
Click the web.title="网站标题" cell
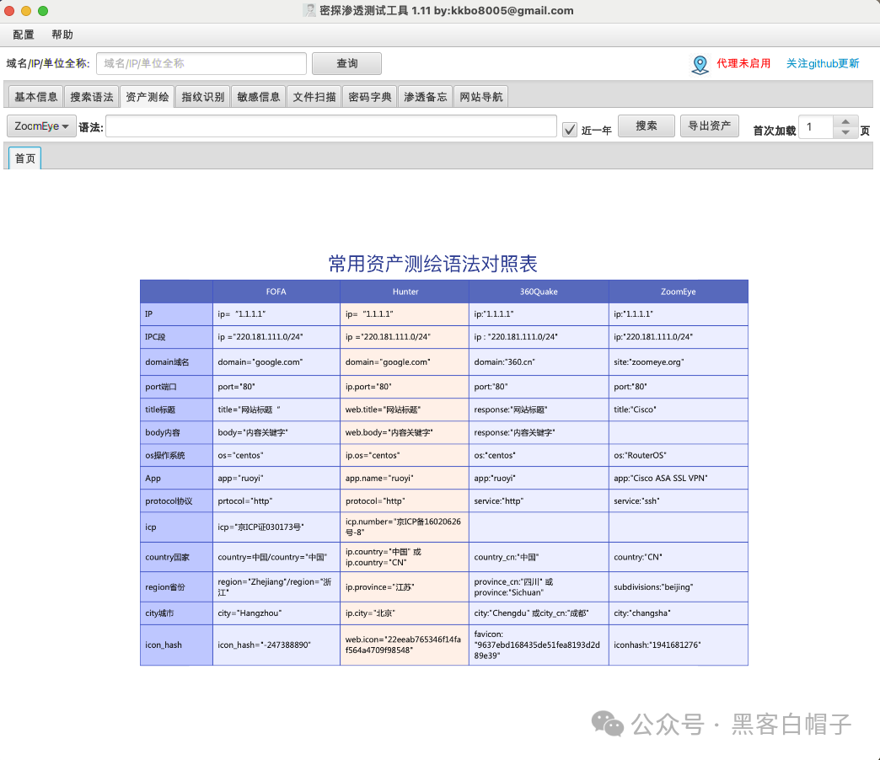[405, 410]
